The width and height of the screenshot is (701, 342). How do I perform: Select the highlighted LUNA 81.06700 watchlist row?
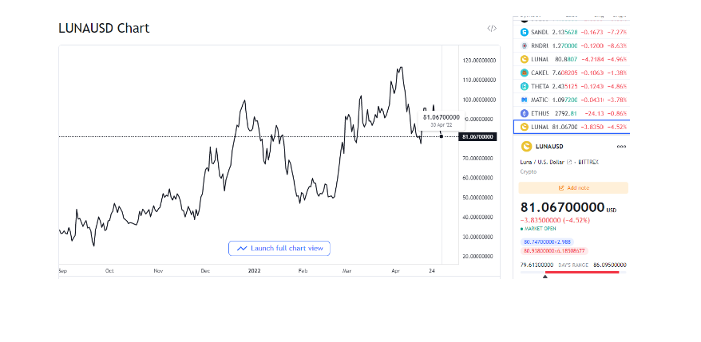coord(571,127)
